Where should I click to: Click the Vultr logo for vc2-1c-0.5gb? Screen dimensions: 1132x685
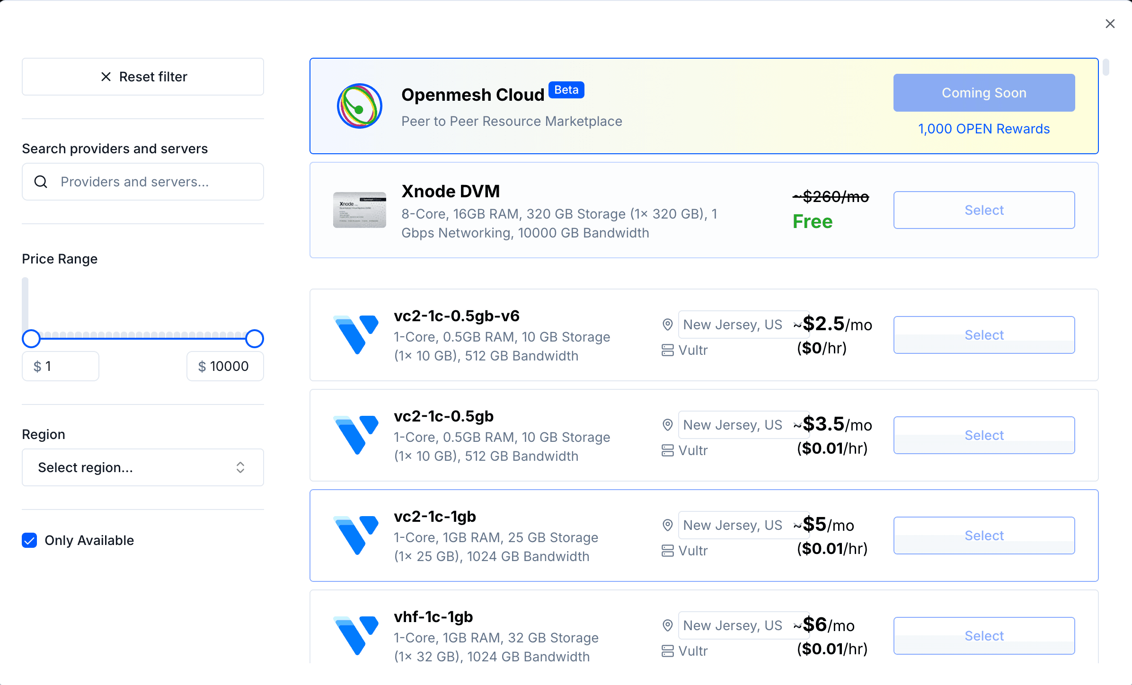356,435
